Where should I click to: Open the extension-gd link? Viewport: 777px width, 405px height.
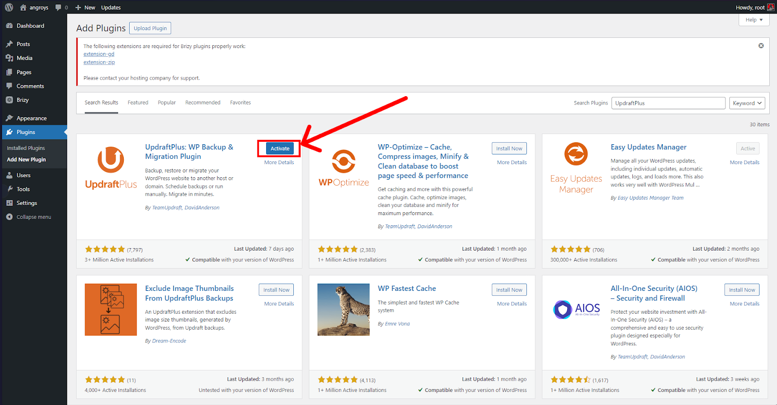pyautogui.click(x=99, y=54)
